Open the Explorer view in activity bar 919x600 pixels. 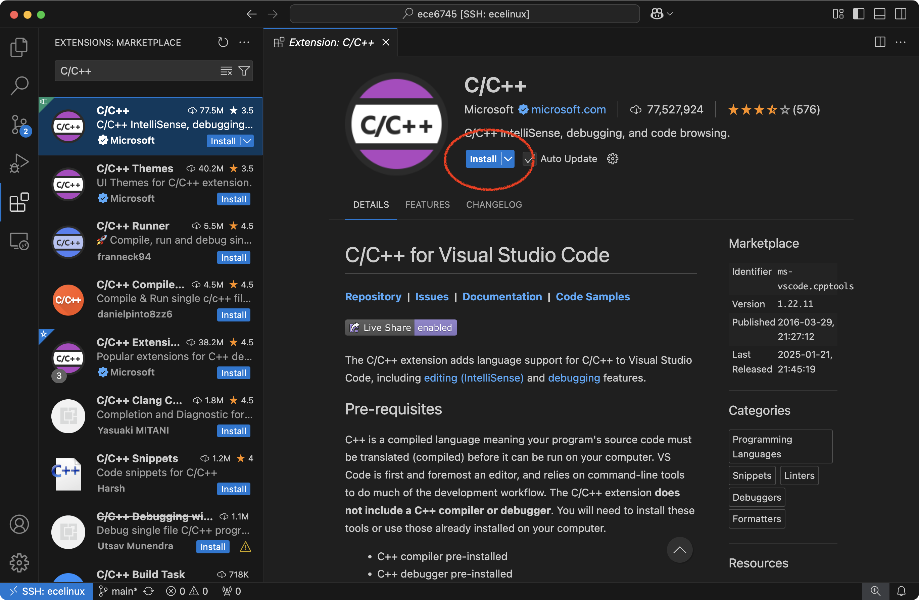tap(18, 47)
